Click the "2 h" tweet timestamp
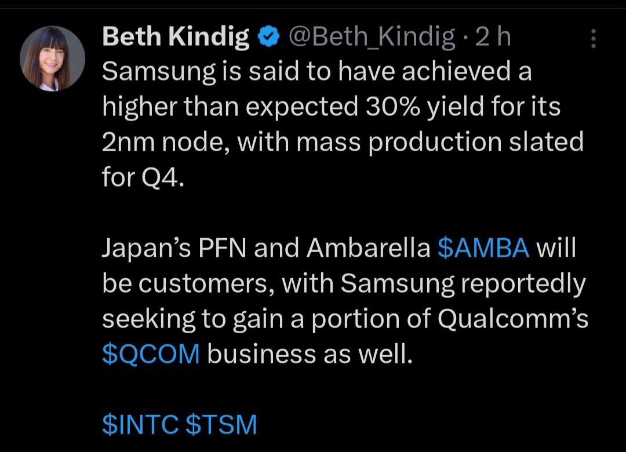Screen dimensions: 626x452 [492, 38]
